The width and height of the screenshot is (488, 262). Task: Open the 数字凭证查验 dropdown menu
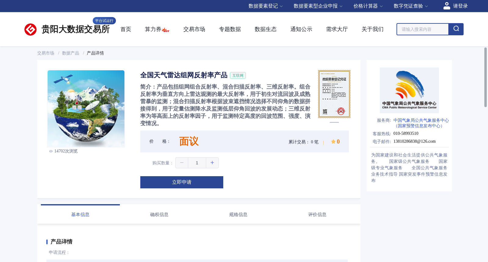[411, 6]
